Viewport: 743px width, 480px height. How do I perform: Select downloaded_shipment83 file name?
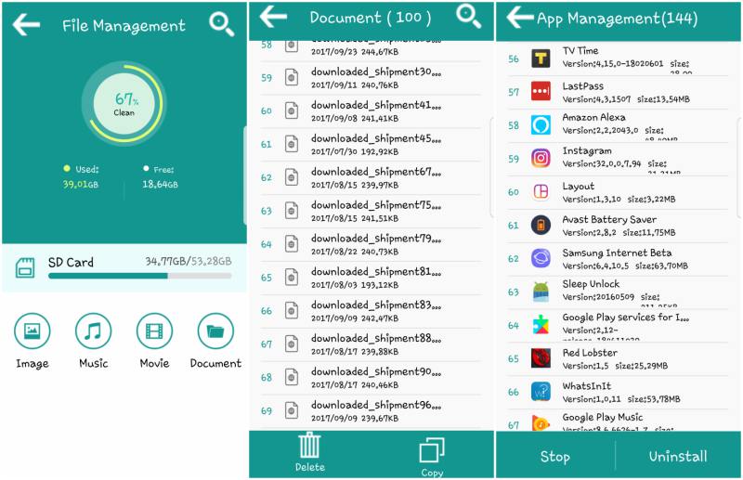point(376,305)
